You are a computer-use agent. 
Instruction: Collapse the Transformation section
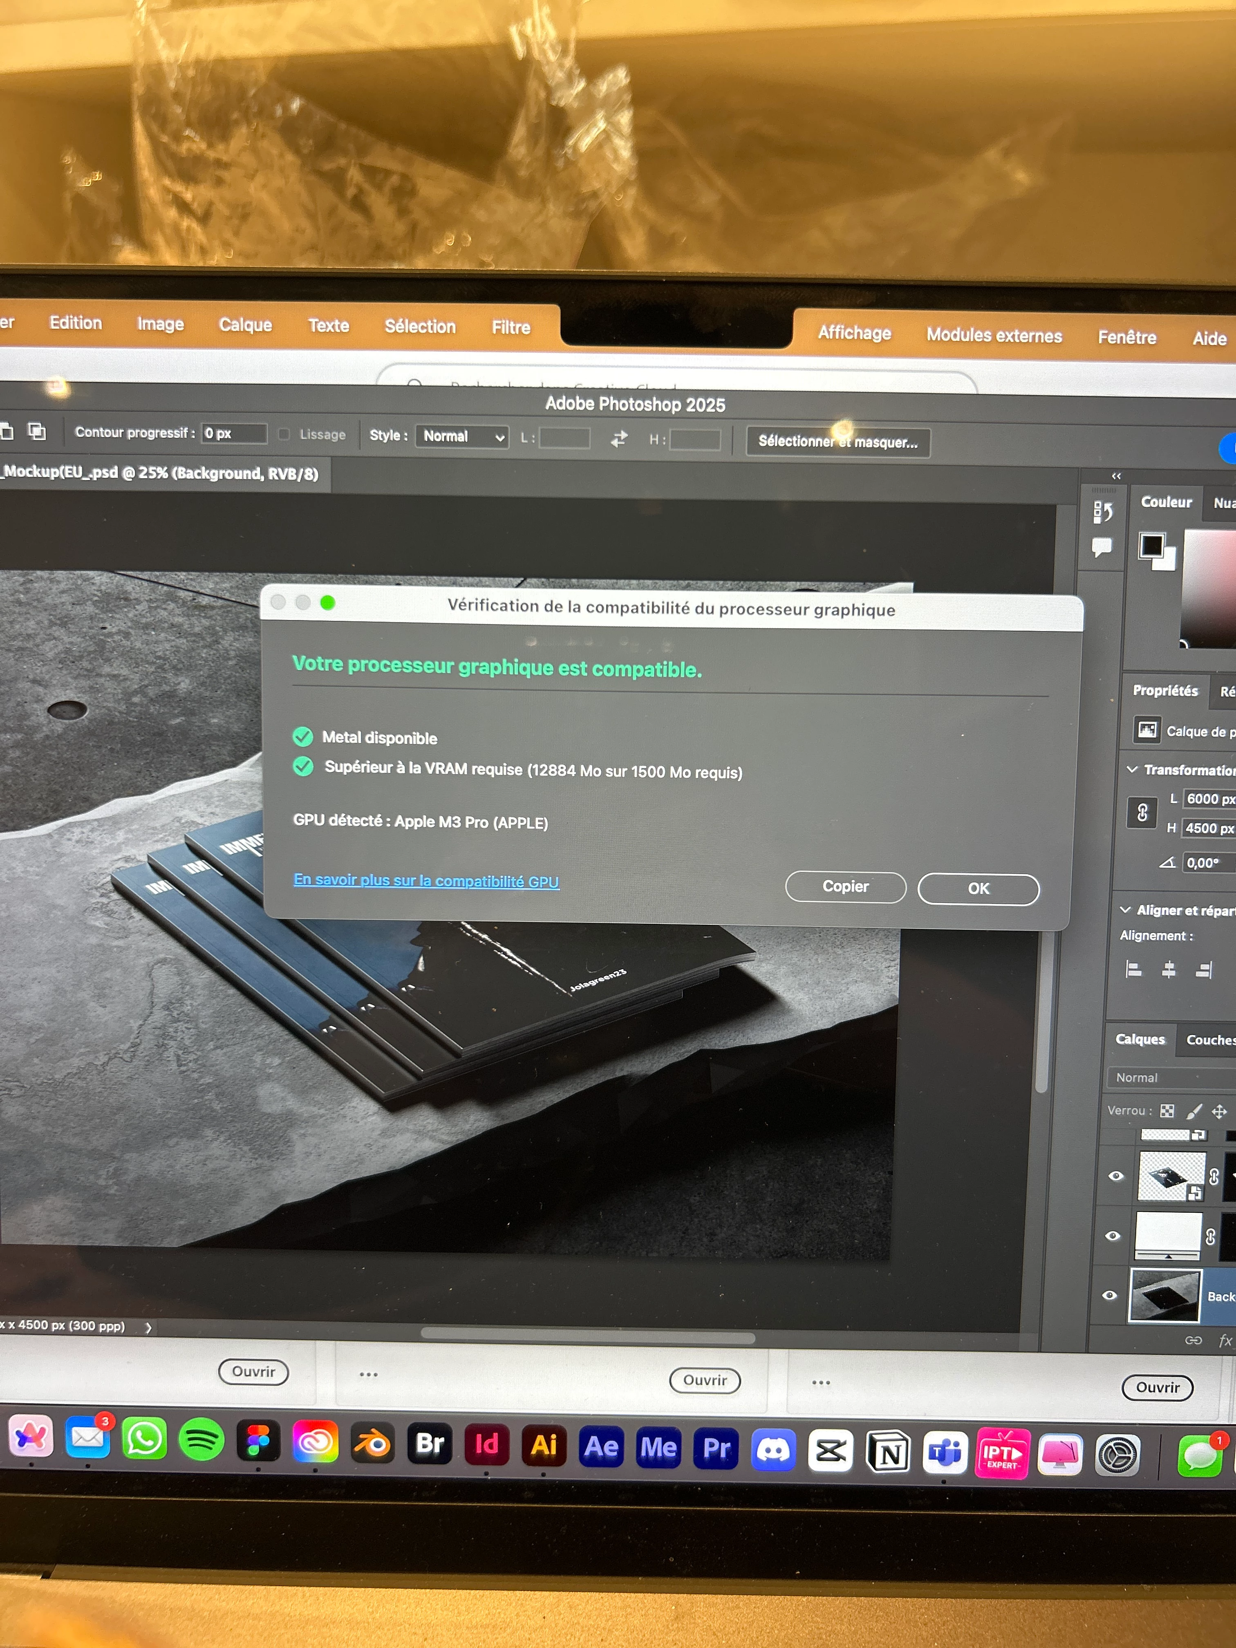pyautogui.click(x=1132, y=769)
